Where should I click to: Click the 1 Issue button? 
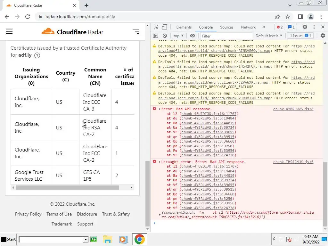[300, 36]
